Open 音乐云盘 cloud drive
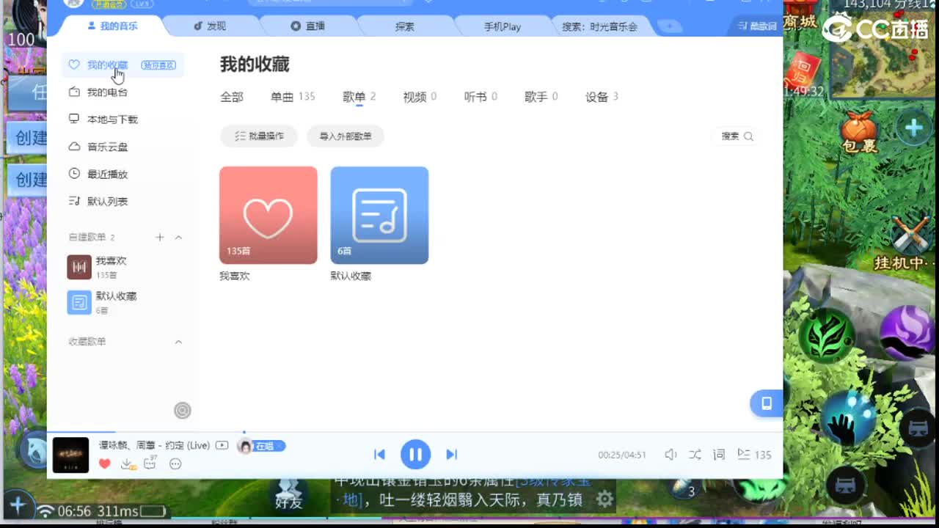The height and width of the screenshot is (528, 939). [x=107, y=147]
